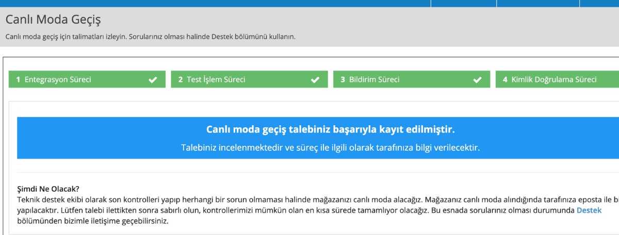The width and height of the screenshot is (619, 235).
Task: Click step number 4 badge
Action: tap(505, 80)
